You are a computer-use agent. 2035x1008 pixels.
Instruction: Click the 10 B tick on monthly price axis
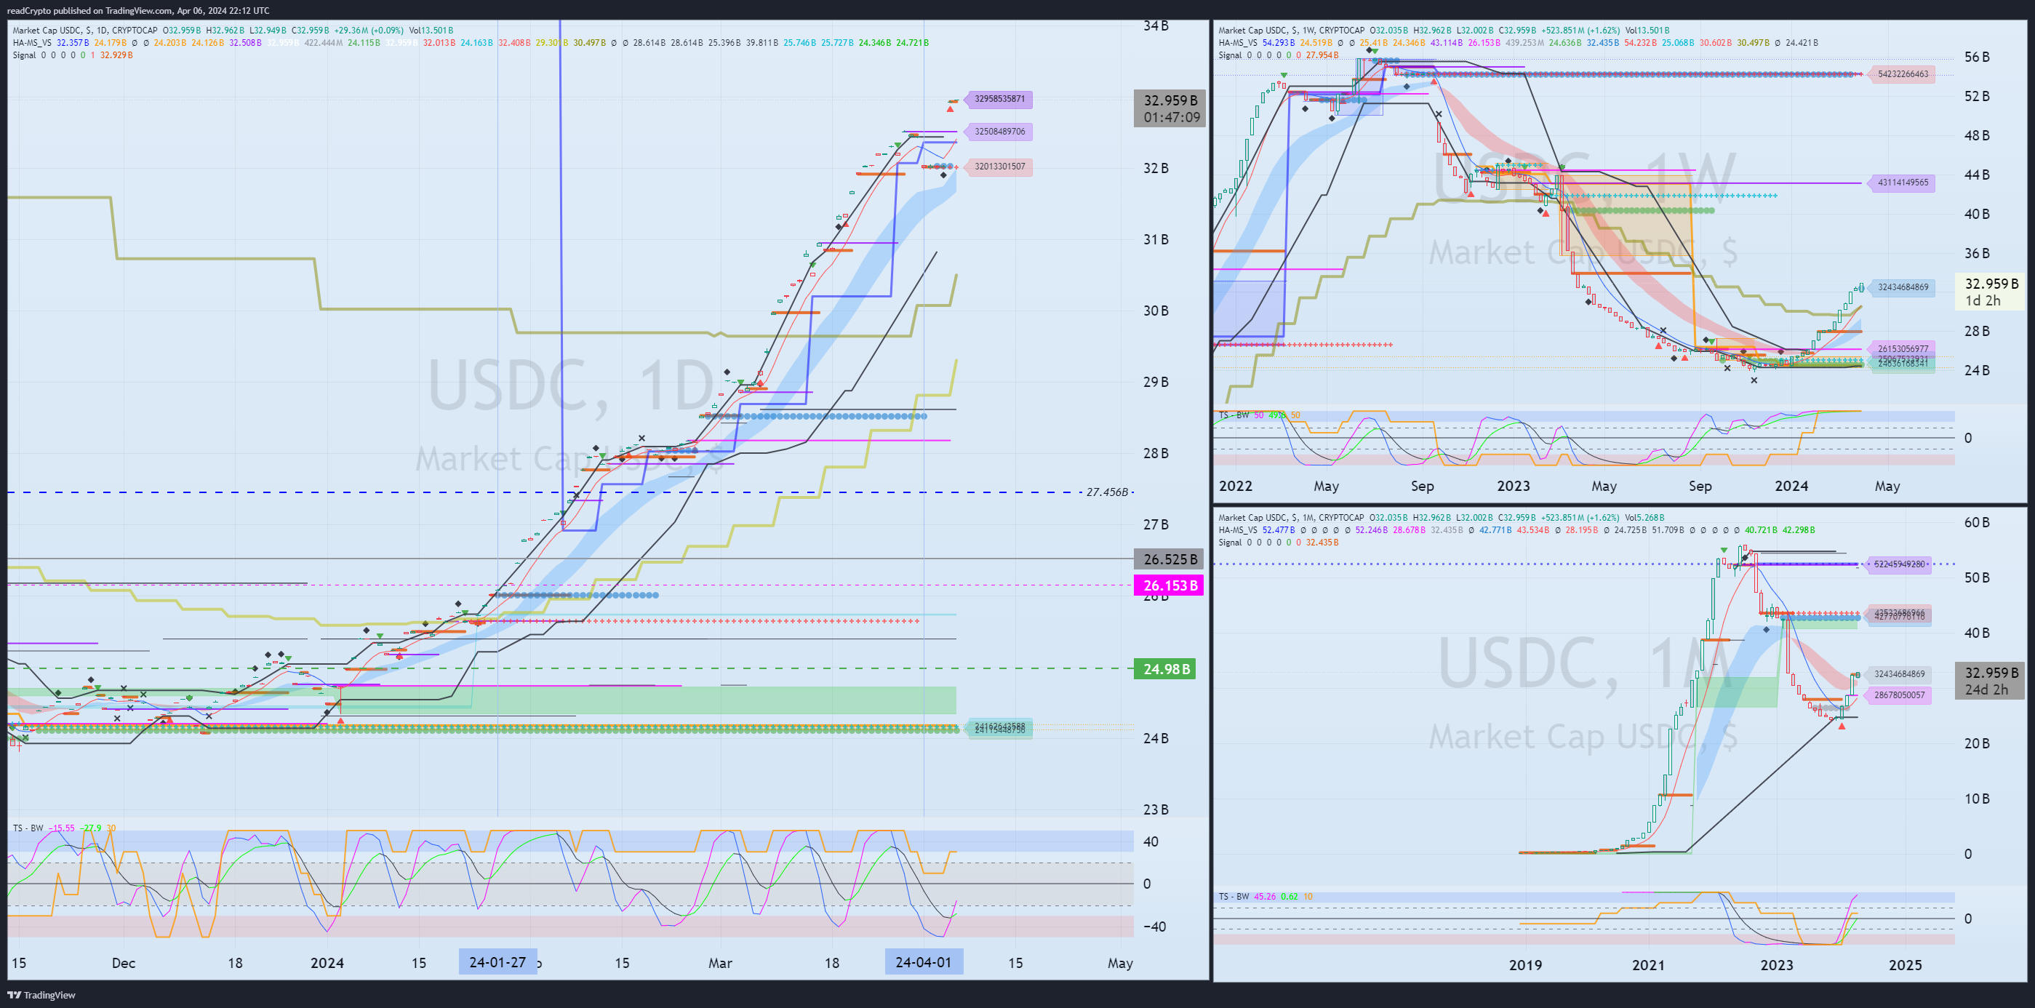[x=1977, y=799]
